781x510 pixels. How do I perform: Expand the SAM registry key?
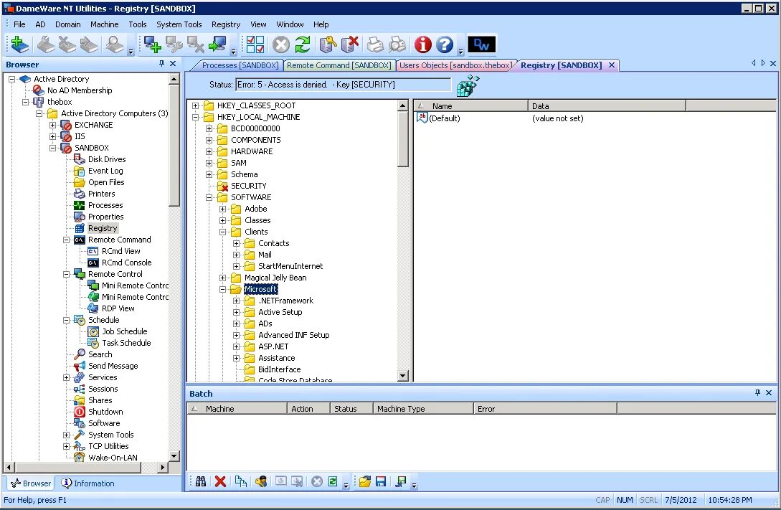209,163
